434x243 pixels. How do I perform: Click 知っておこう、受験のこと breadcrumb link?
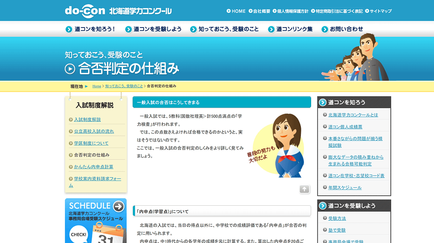tap(124, 86)
